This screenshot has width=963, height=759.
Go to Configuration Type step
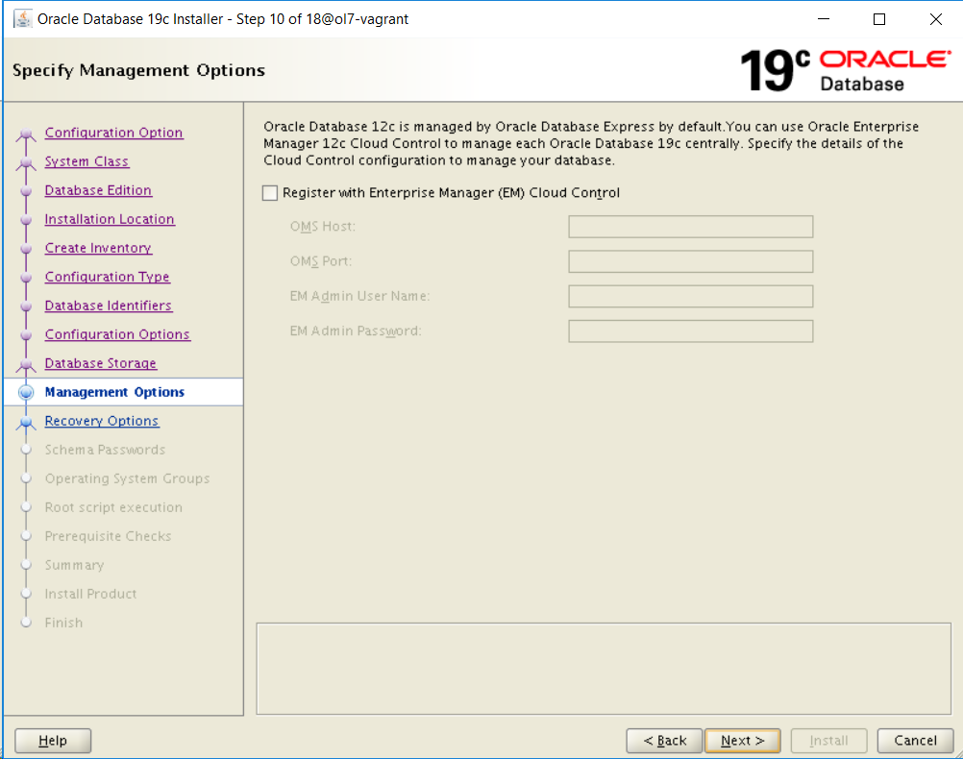click(108, 277)
